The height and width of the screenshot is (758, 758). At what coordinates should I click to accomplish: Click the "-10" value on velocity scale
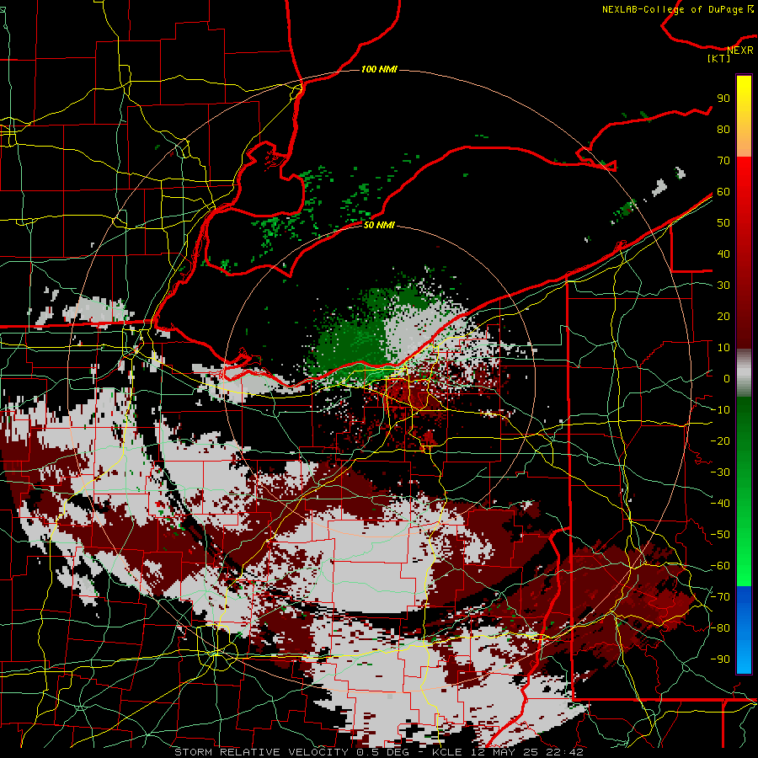pos(720,410)
